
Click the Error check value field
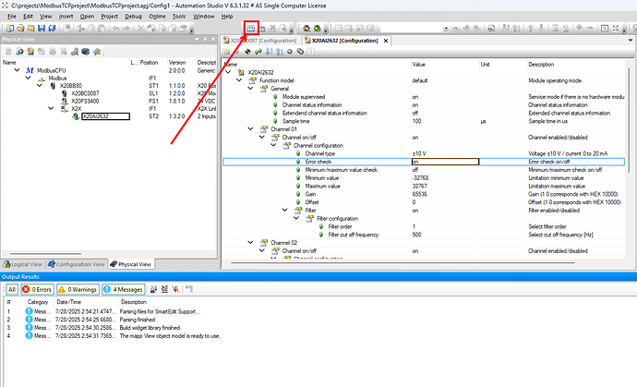click(x=445, y=162)
